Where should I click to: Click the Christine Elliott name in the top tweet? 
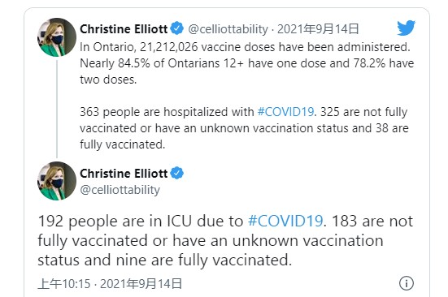click(124, 29)
